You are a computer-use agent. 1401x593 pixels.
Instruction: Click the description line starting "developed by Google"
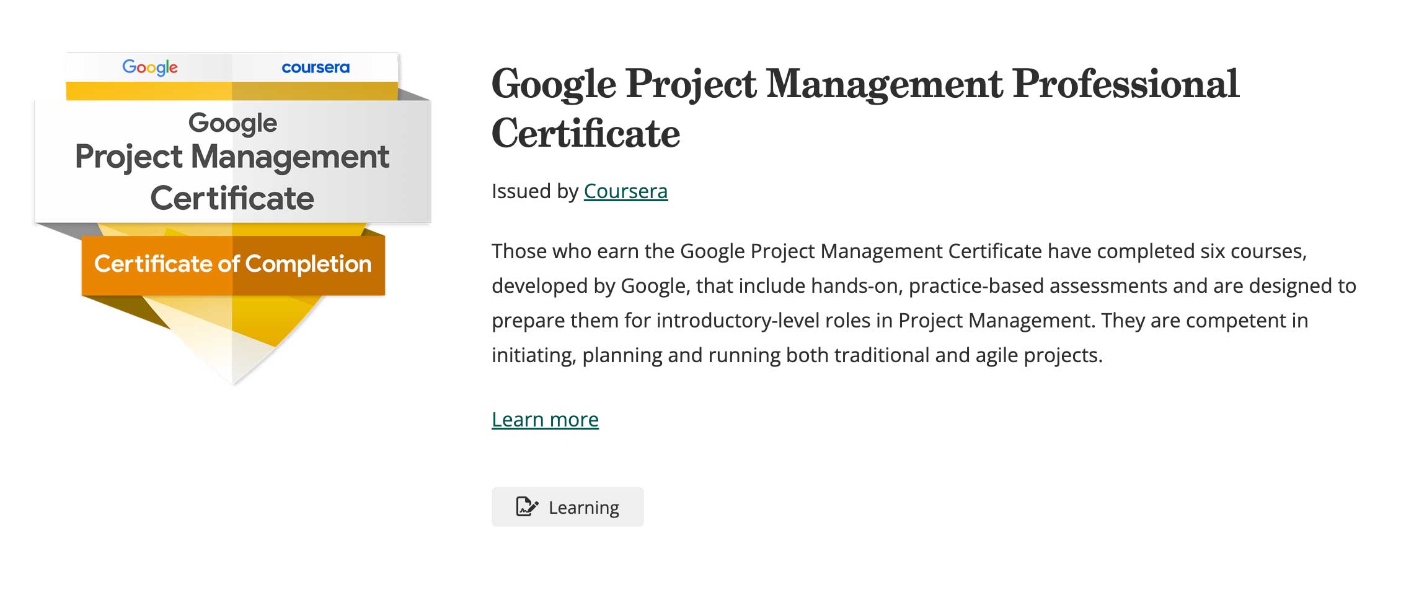pos(924,286)
